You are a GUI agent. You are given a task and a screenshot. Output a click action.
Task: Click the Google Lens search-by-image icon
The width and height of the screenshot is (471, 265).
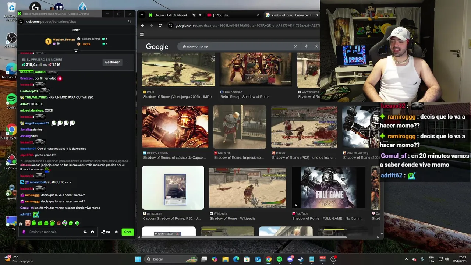click(x=316, y=46)
